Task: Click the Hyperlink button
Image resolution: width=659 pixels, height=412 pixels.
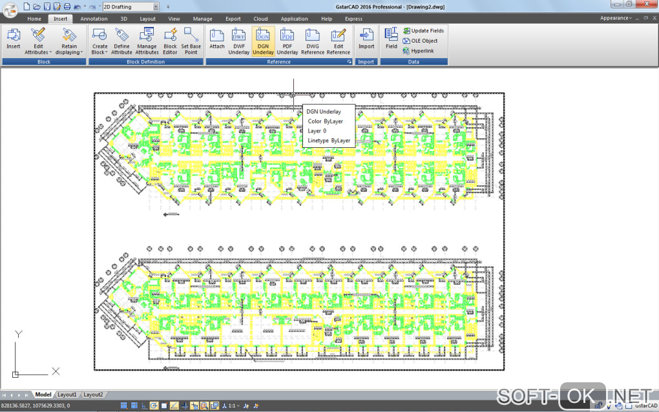Action: [418, 51]
